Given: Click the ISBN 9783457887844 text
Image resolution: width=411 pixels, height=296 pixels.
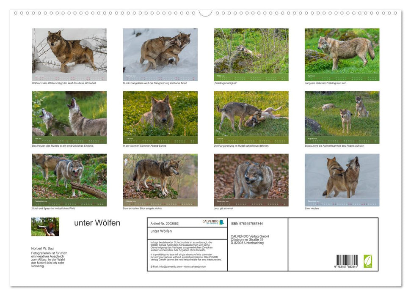Looking at the screenshot, I should 247,223.
